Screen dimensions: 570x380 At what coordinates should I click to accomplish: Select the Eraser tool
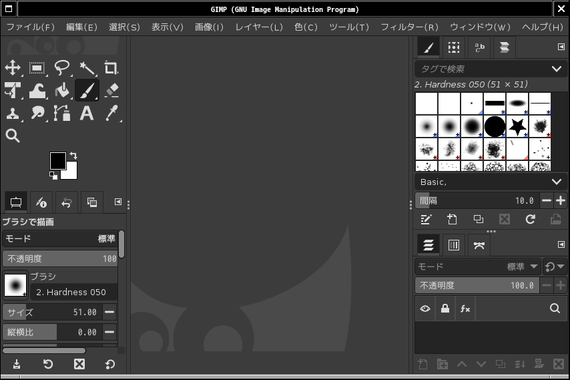pos(111,90)
